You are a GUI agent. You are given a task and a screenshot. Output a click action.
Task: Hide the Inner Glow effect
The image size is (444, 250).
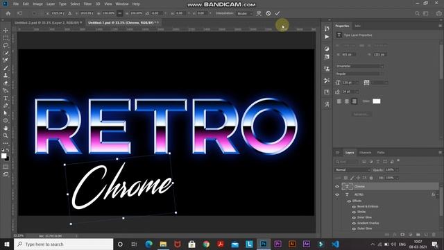[x=354, y=217]
